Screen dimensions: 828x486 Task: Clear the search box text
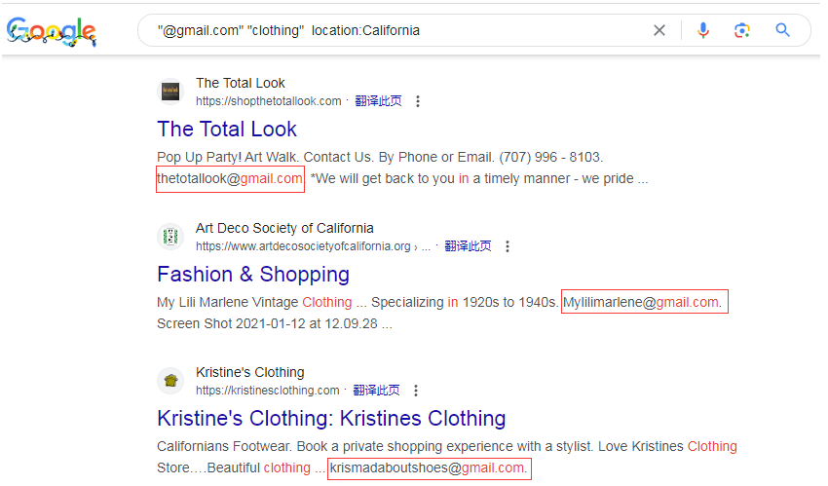coord(659,30)
